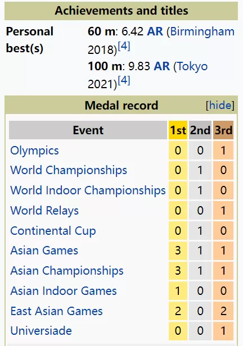Click citation [4] after Birmingham 2018
The width and height of the screenshot is (243, 346).
point(124,46)
